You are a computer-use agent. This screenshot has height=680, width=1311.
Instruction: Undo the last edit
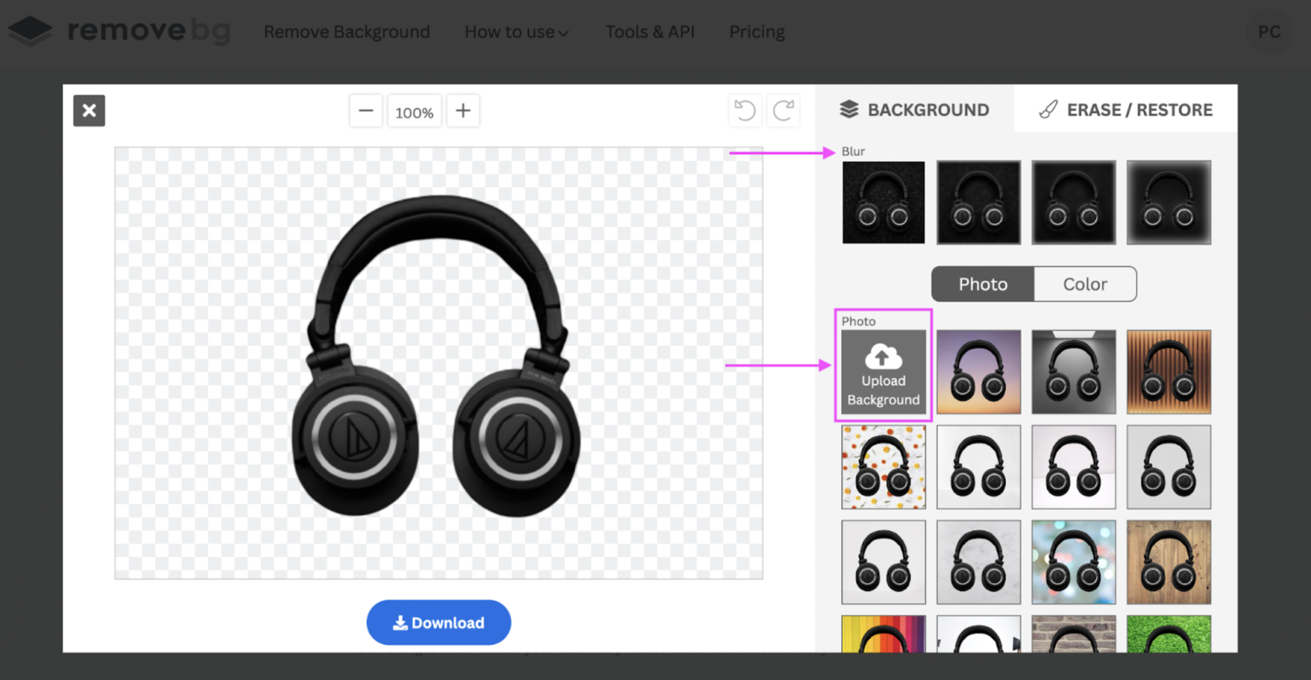tap(745, 110)
